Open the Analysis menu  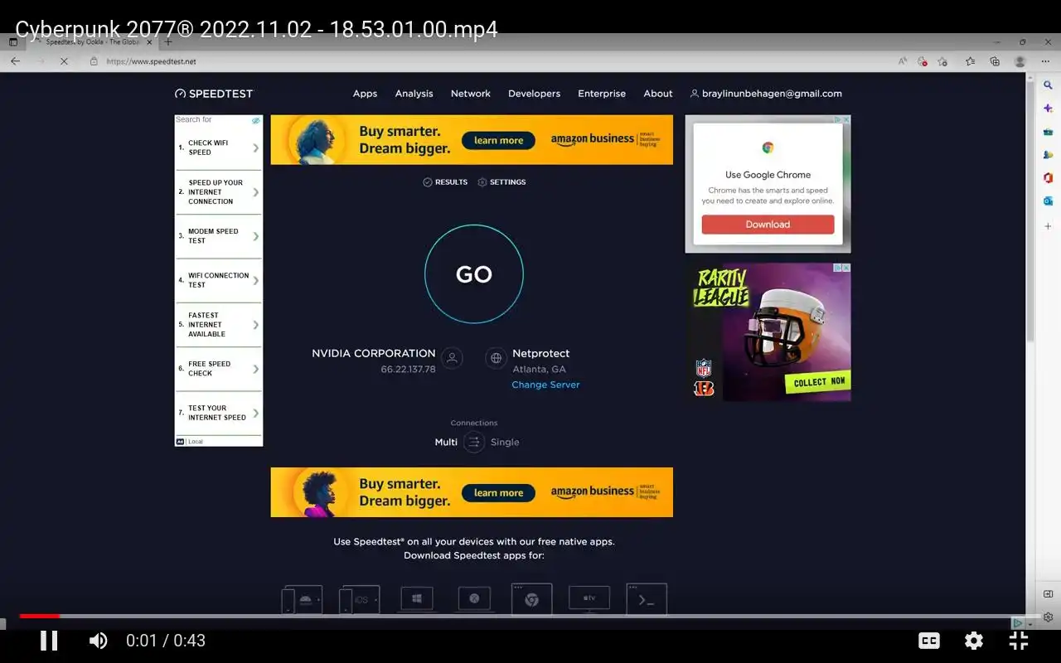pos(414,94)
